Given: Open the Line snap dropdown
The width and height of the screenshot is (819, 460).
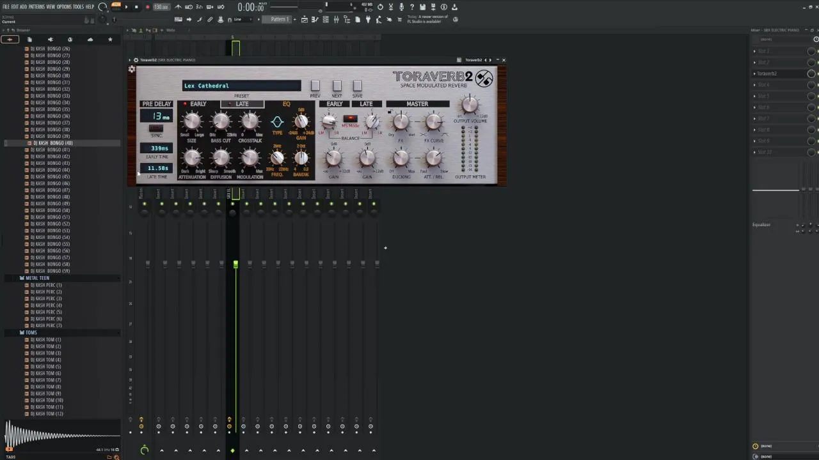Looking at the screenshot, I should tap(243, 19).
